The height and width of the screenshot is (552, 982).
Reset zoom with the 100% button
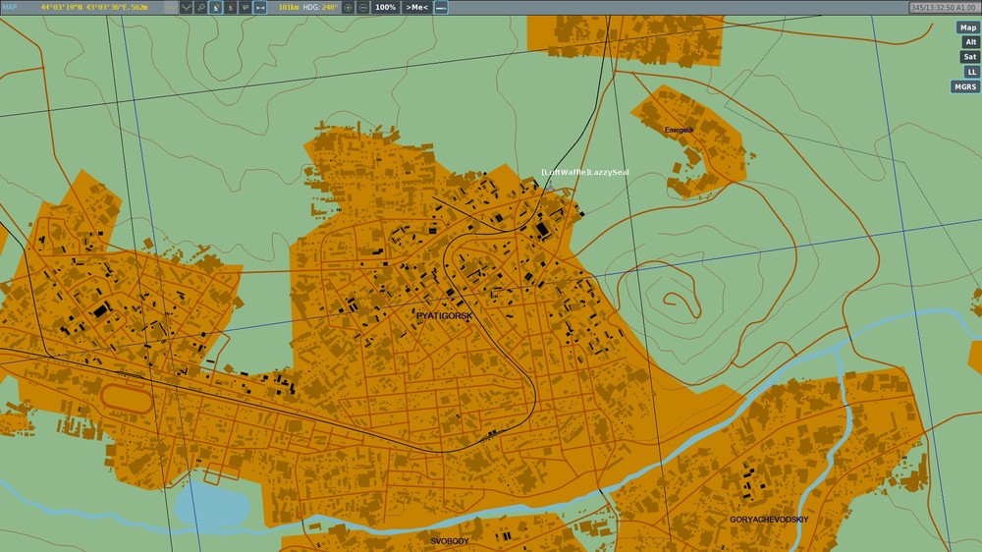coord(386,7)
